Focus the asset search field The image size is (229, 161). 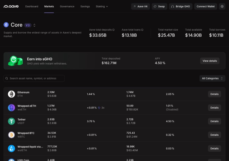coord(34,78)
